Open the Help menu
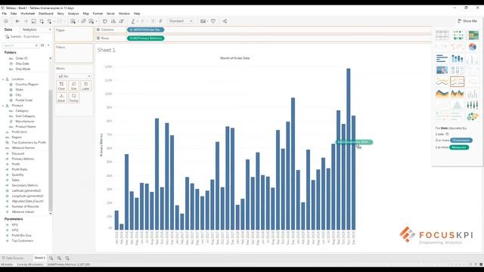Image resolution: width=484 pixels, height=272 pixels. [137, 14]
